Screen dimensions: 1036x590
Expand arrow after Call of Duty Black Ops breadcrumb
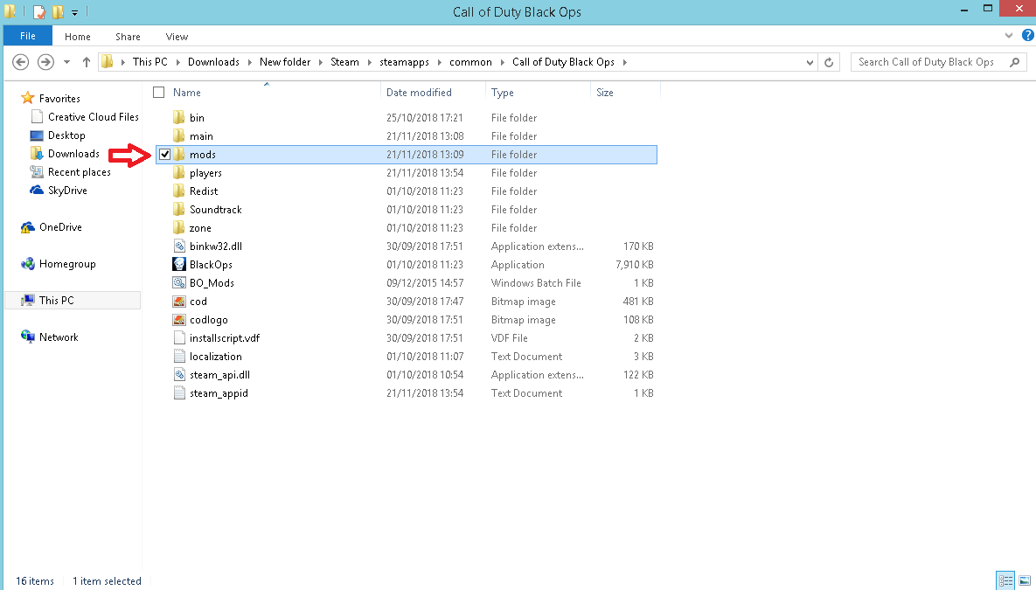coord(624,62)
